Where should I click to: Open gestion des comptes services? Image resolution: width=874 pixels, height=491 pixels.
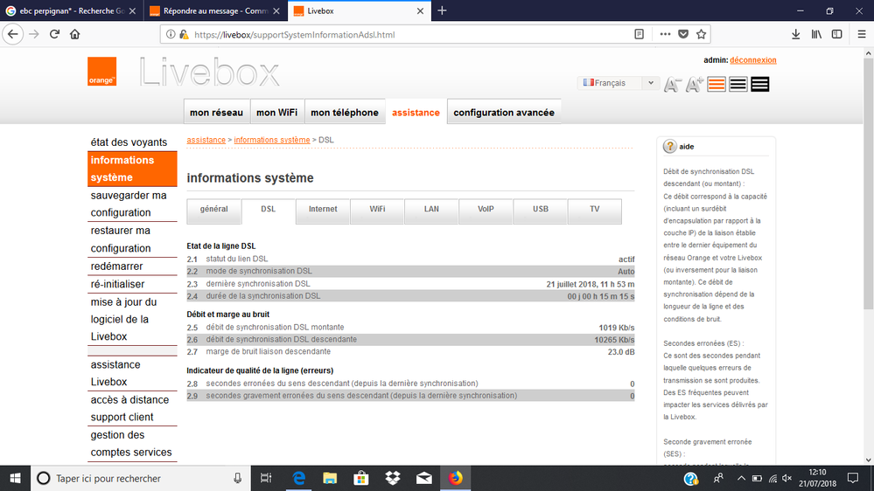click(x=131, y=443)
